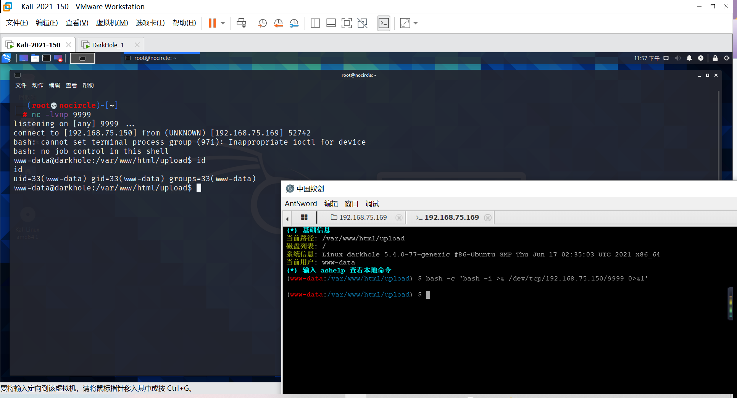This screenshot has height=398, width=737.
Task: Show desktop via Kali panel icon
Action: pyautogui.click(x=24, y=58)
